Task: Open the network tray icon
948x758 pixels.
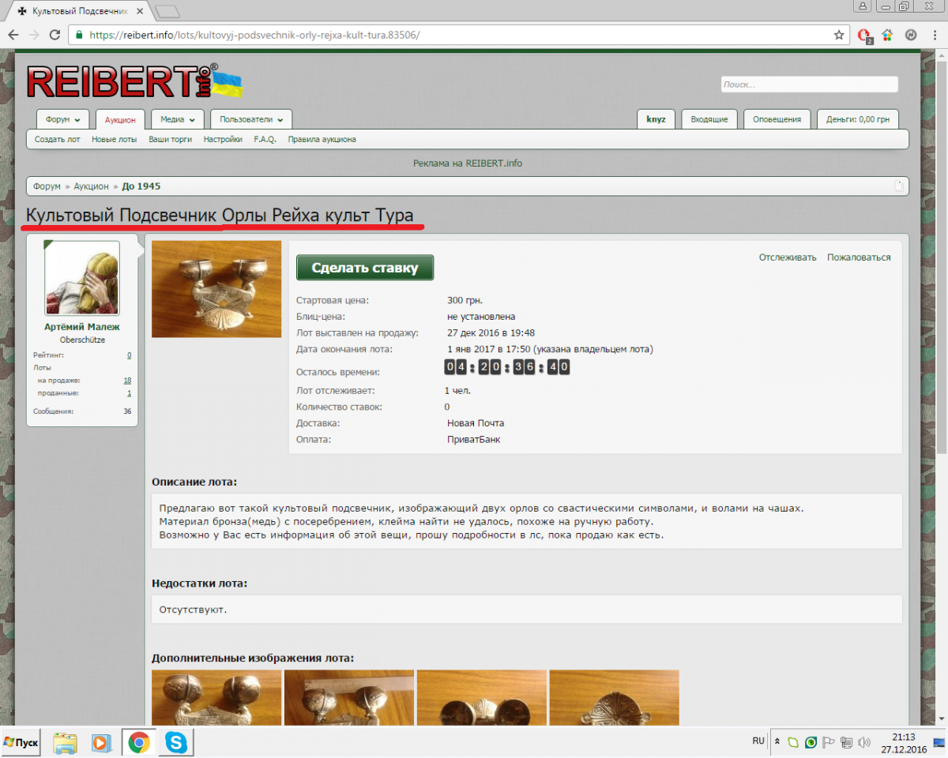Action: click(x=846, y=742)
